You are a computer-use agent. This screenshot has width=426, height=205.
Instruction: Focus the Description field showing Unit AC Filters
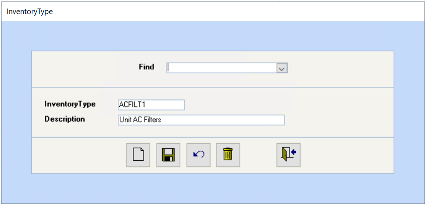click(201, 120)
